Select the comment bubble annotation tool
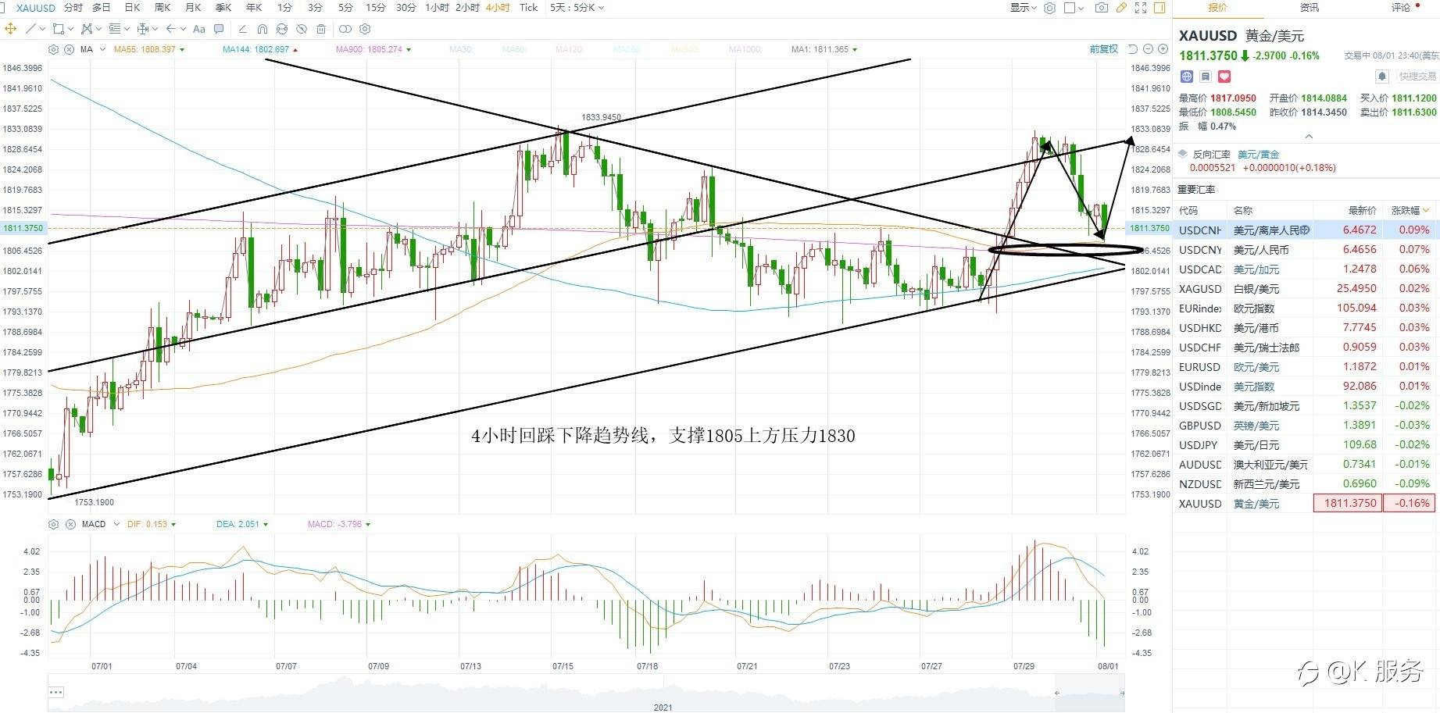 219,29
